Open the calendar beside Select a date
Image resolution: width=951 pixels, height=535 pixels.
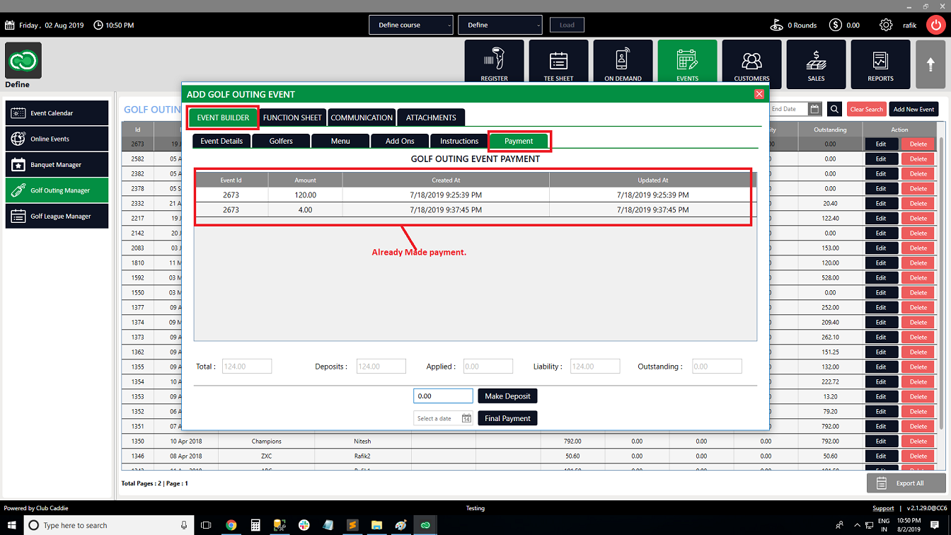466,418
